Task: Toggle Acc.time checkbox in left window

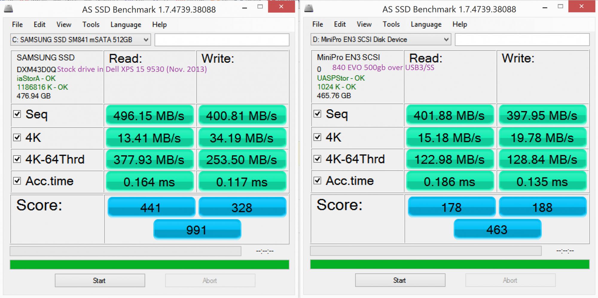Action: coord(17,181)
